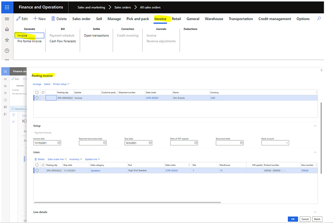Click the Delete trash button in top action pane
The height and width of the screenshot is (223, 333).
59,19
